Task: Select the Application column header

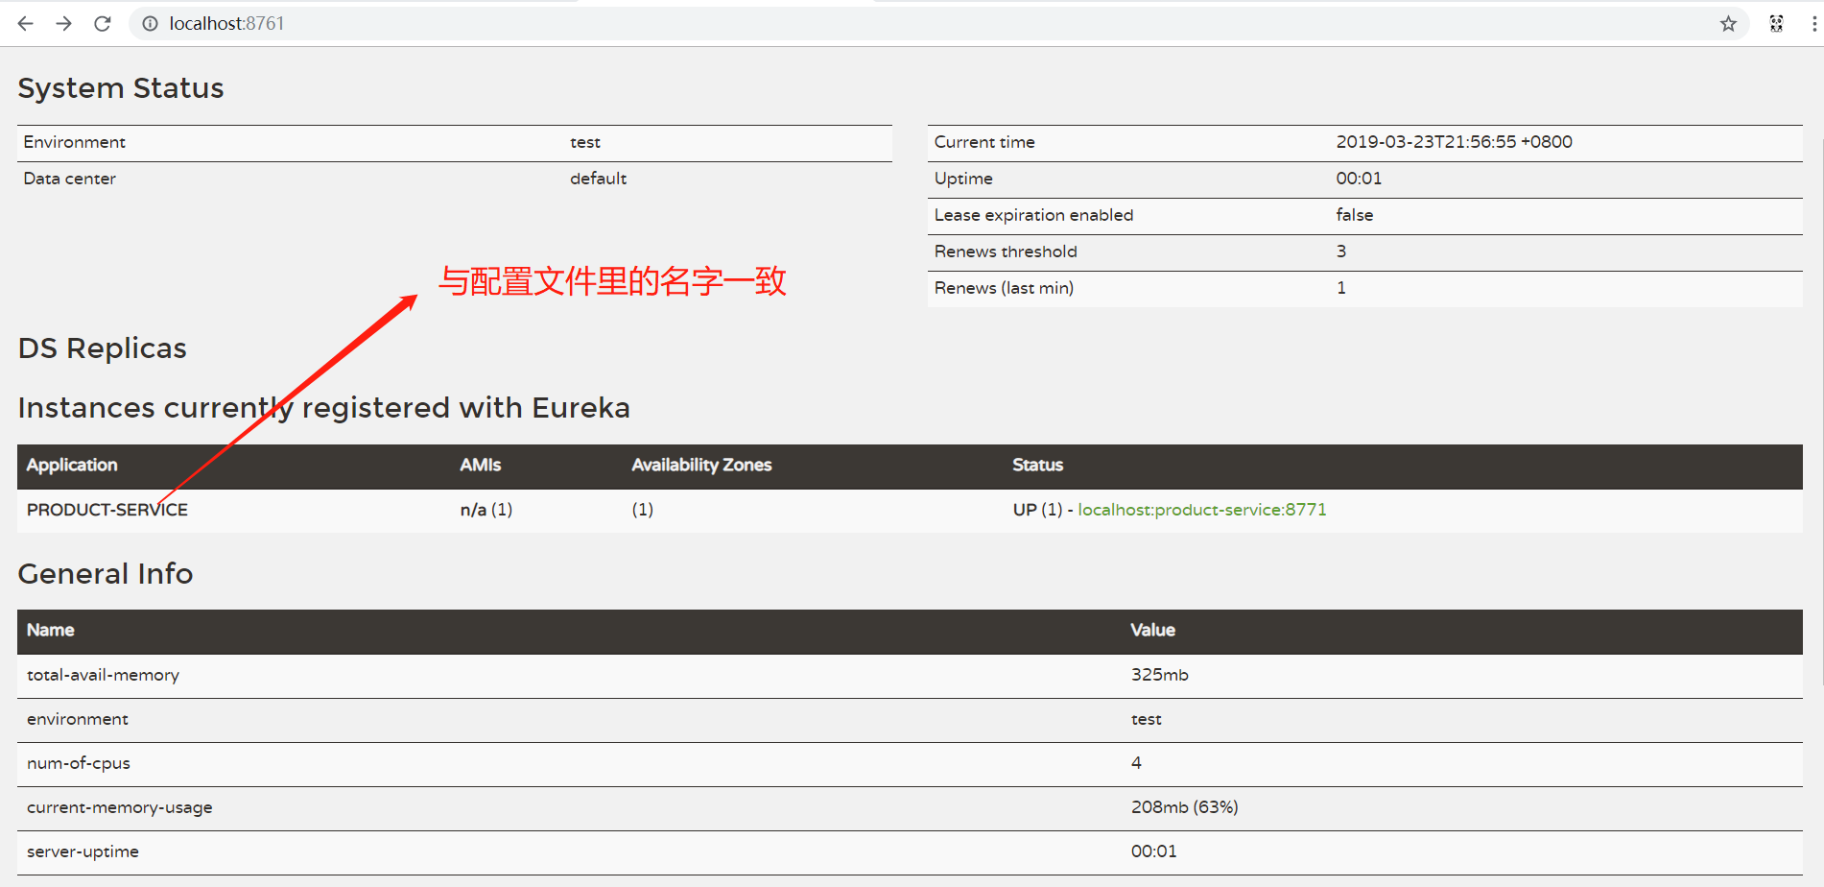Action: point(72,466)
